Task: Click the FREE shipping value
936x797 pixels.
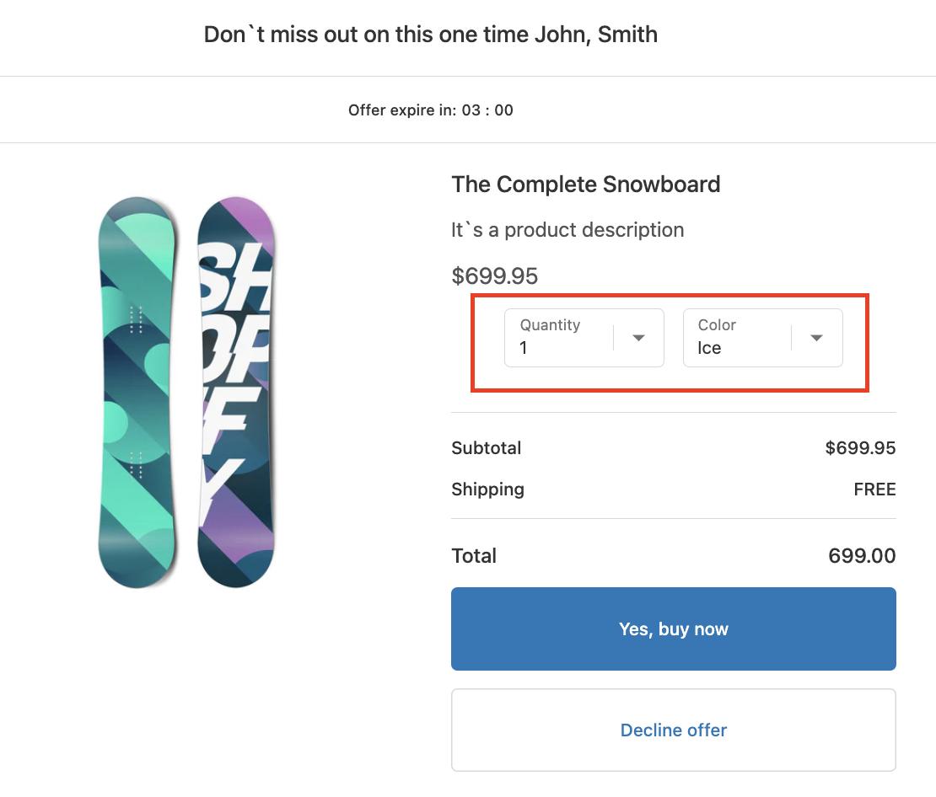Action: [x=874, y=489]
